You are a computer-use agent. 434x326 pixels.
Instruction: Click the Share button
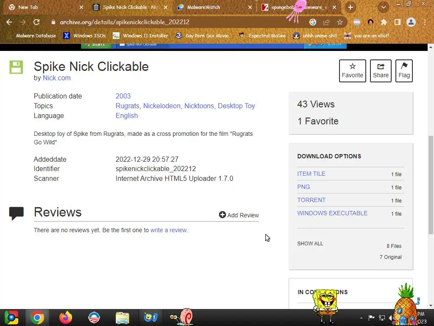[381, 71]
